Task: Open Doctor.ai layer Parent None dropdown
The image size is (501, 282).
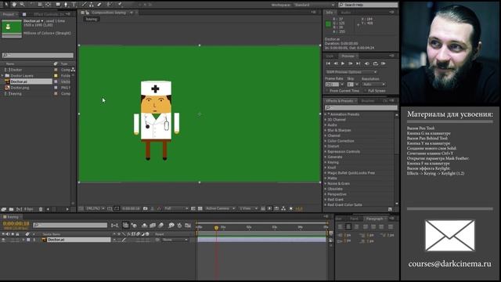Action: (x=175, y=240)
